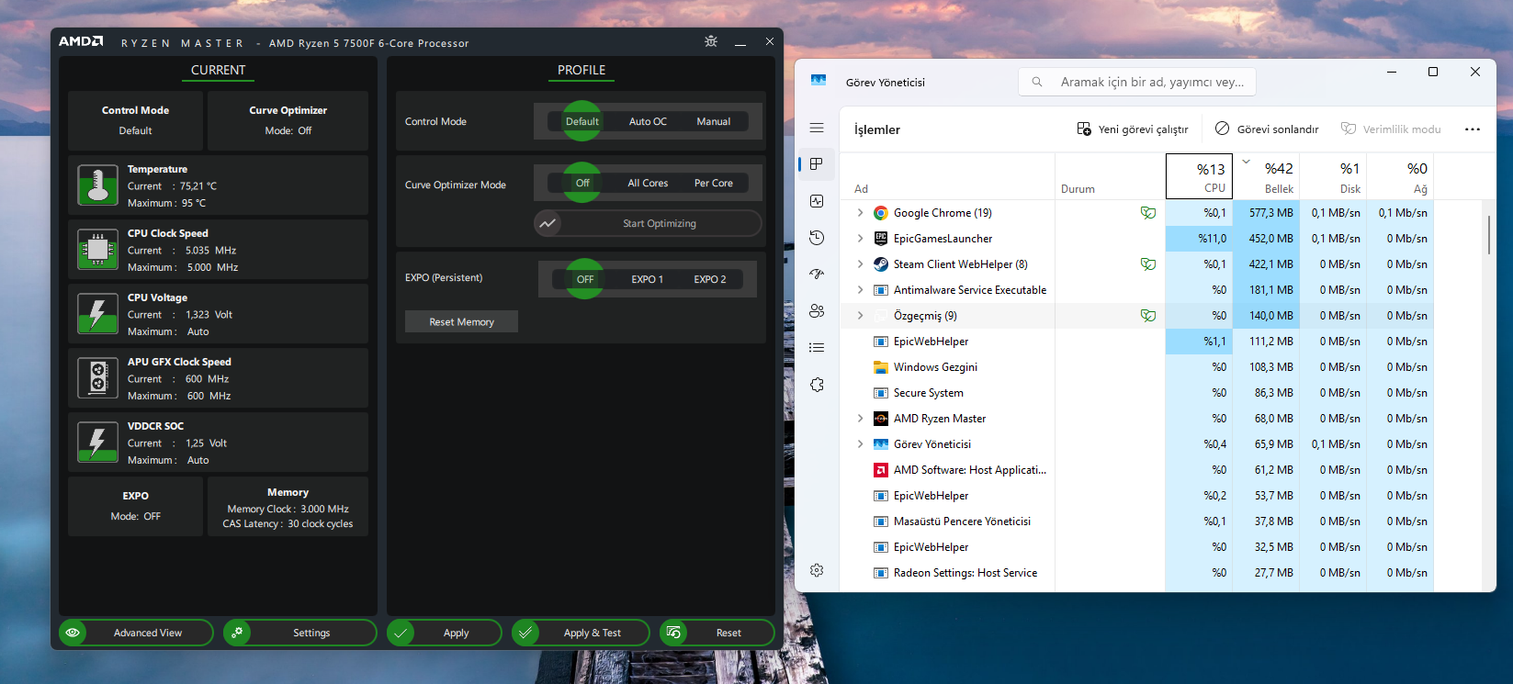Click the AMD logo in Ryzen Master
The width and height of the screenshot is (1513, 684).
(x=81, y=41)
